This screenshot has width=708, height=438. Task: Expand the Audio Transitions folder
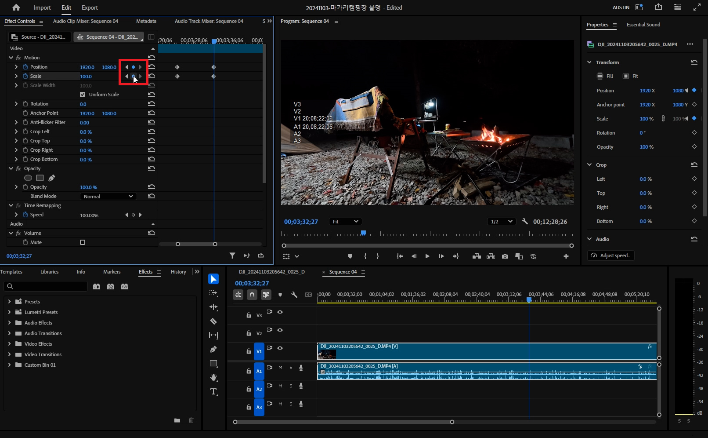coord(9,333)
